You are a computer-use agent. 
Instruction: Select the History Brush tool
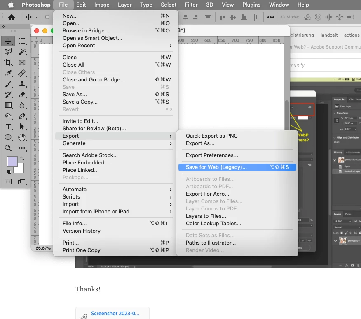coord(8,95)
